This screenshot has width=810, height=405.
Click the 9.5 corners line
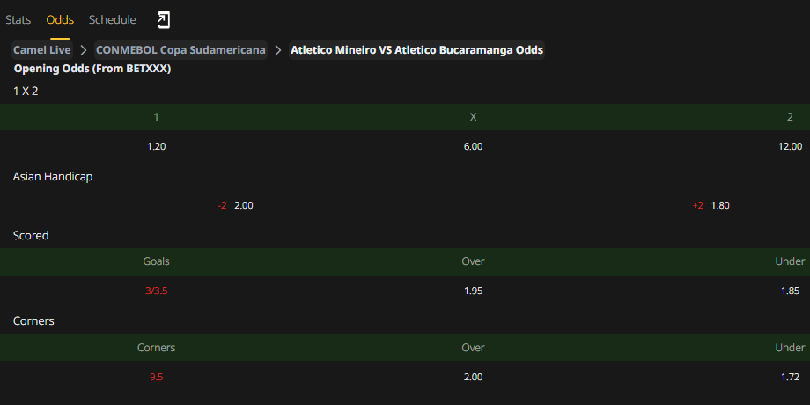[x=157, y=377]
